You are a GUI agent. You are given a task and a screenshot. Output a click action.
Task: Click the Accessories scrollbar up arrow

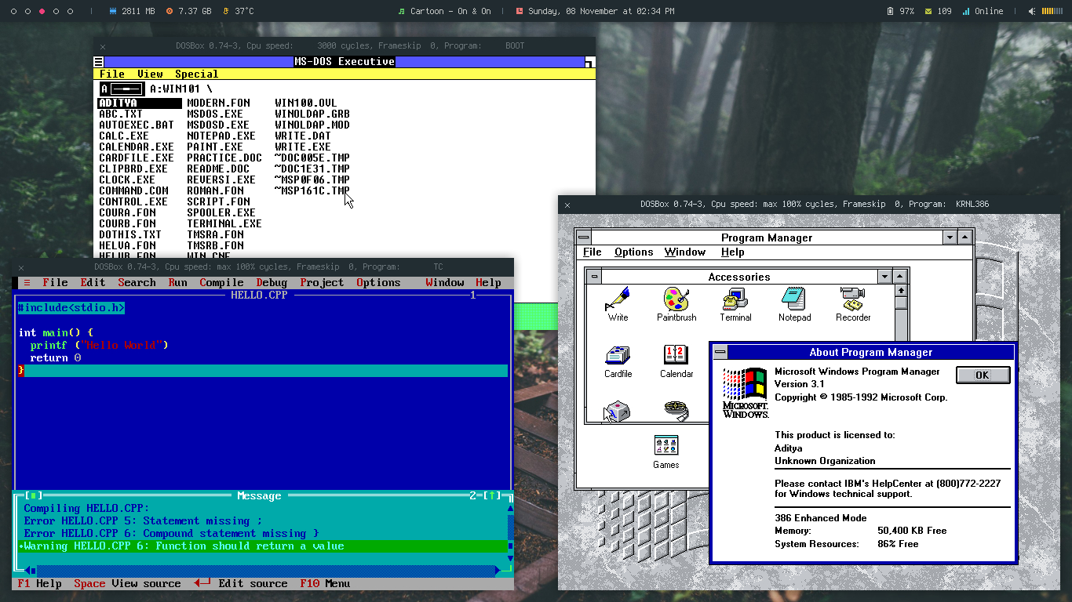click(x=901, y=291)
